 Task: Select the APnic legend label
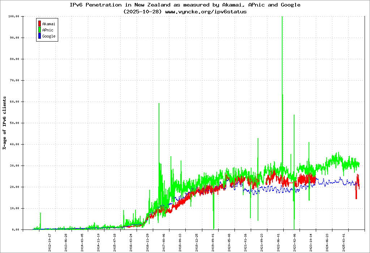point(48,30)
